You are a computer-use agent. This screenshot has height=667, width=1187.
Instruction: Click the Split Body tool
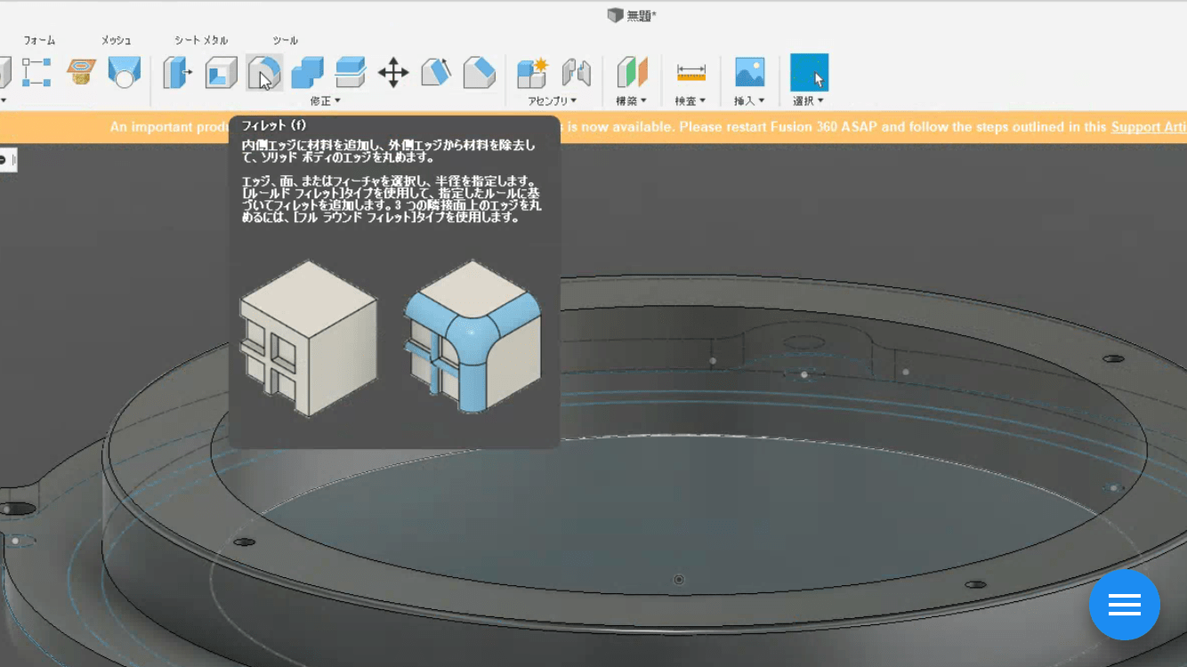[350, 73]
